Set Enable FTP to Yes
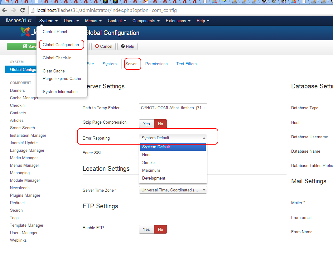 (x=146, y=229)
